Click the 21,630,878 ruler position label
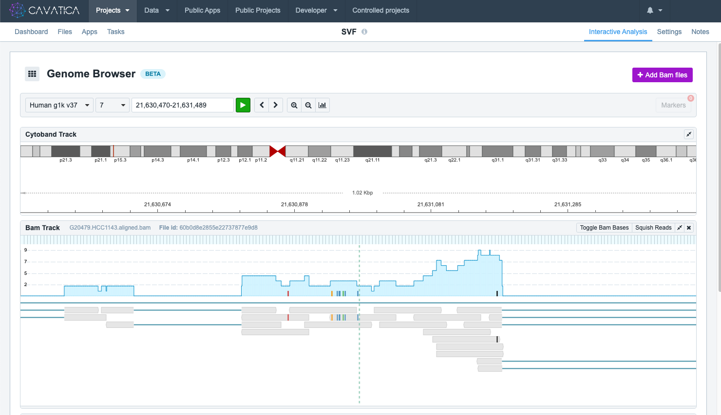 click(x=294, y=204)
